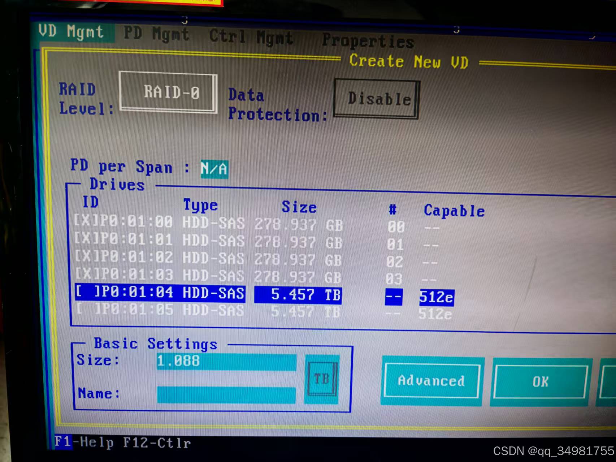The width and height of the screenshot is (616, 462).
Task: Click the Basic Settings group label
Action: click(156, 344)
